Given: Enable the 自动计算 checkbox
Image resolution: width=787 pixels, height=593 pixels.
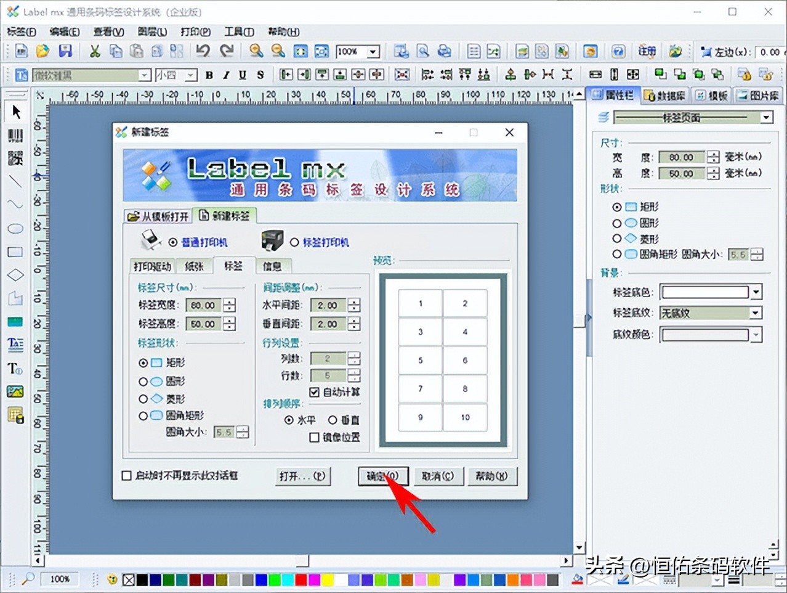Looking at the screenshot, I should coord(313,392).
